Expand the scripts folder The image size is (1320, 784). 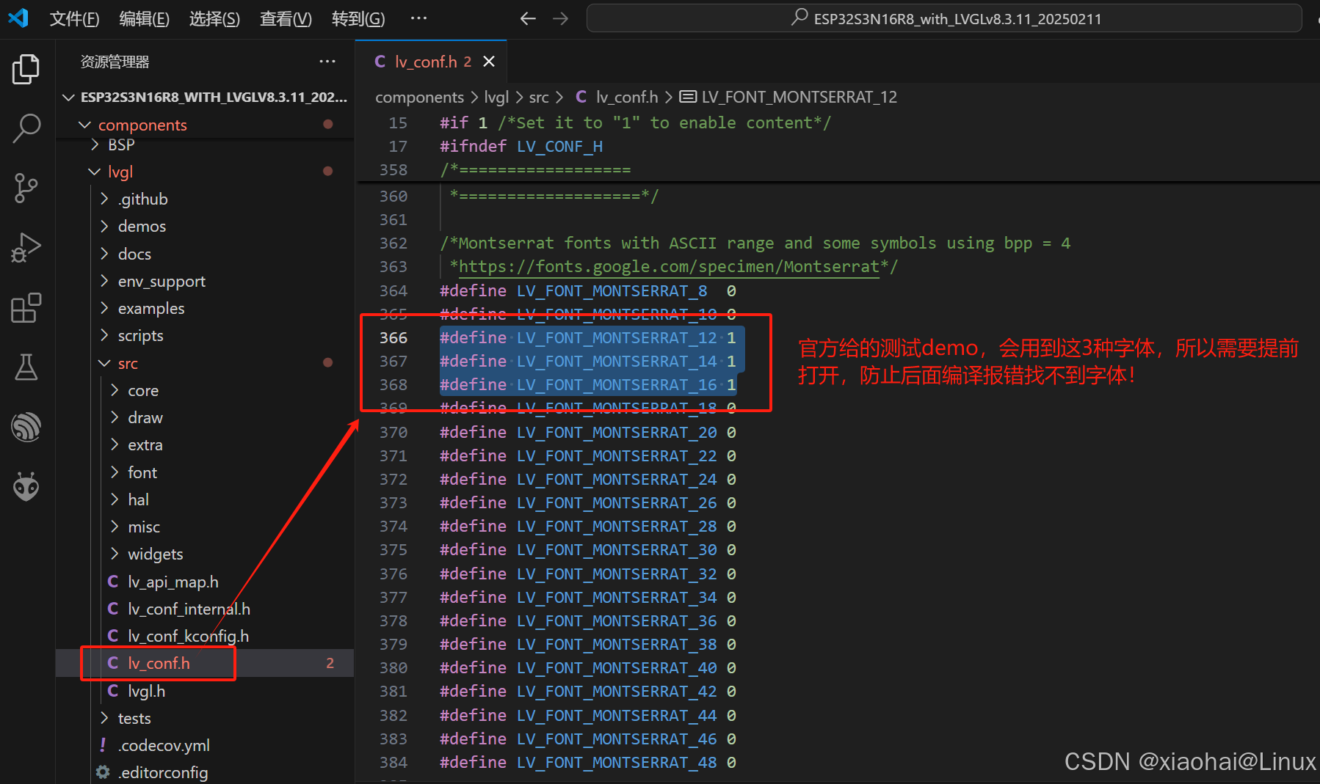(x=206, y=335)
